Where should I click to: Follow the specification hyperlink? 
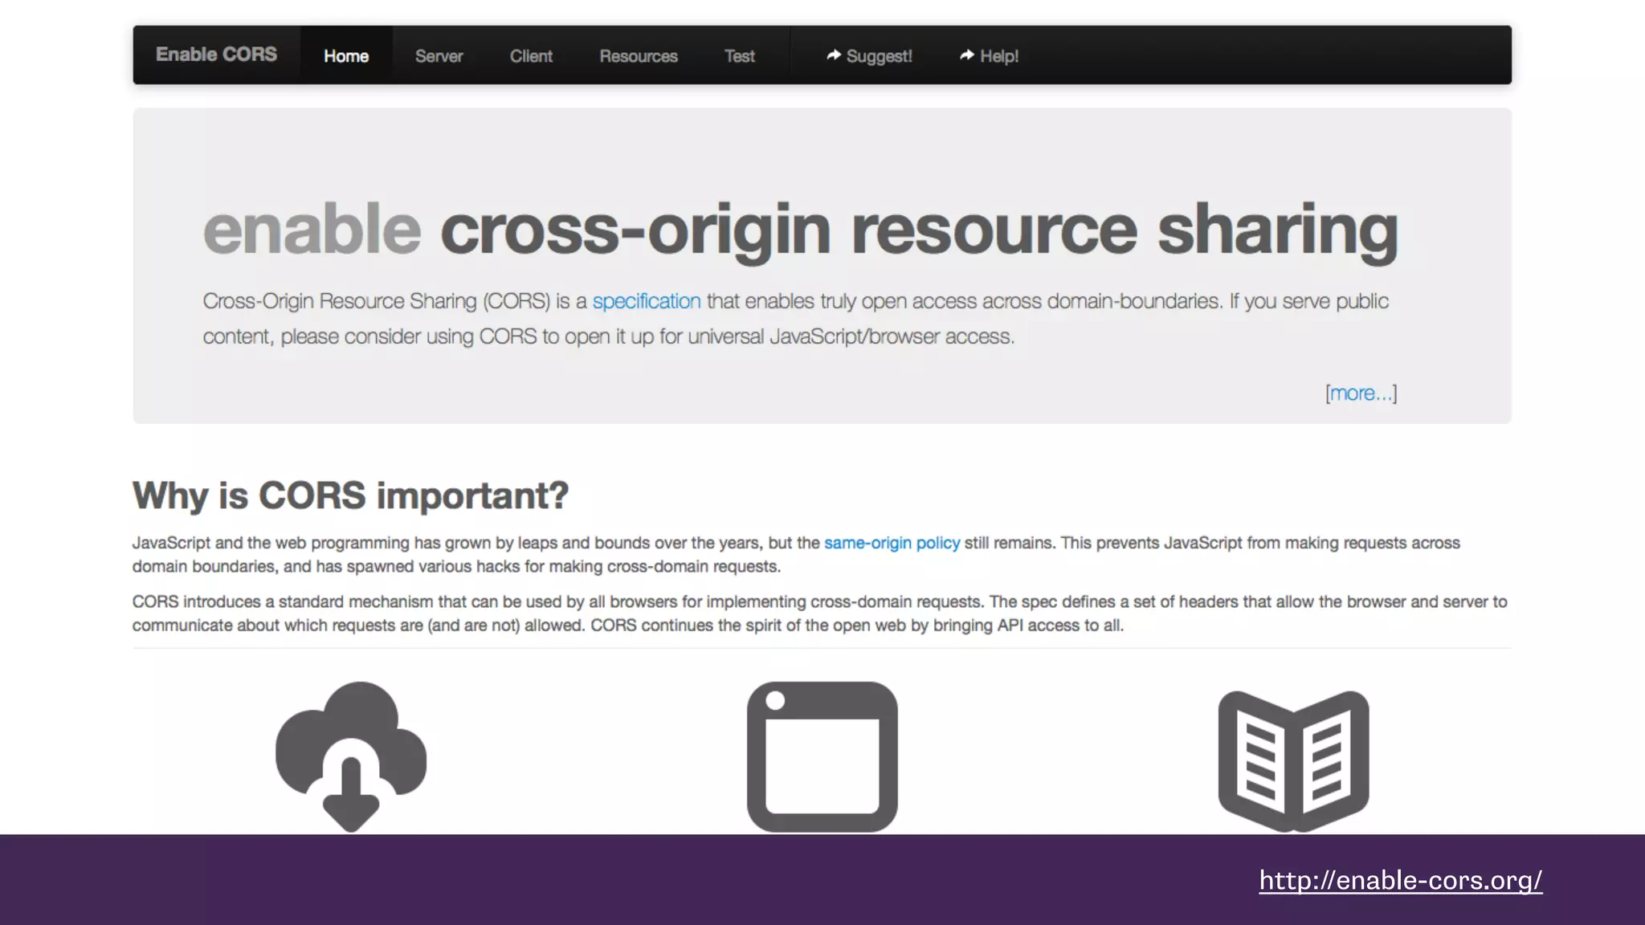[x=647, y=301]
